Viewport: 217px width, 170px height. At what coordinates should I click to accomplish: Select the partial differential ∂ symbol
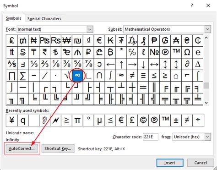[x=187, y=64]
